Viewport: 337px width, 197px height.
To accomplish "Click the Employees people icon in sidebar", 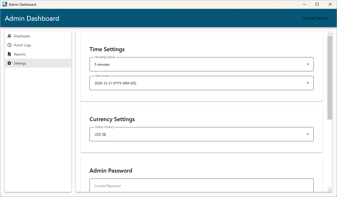I will click(9, 36).
